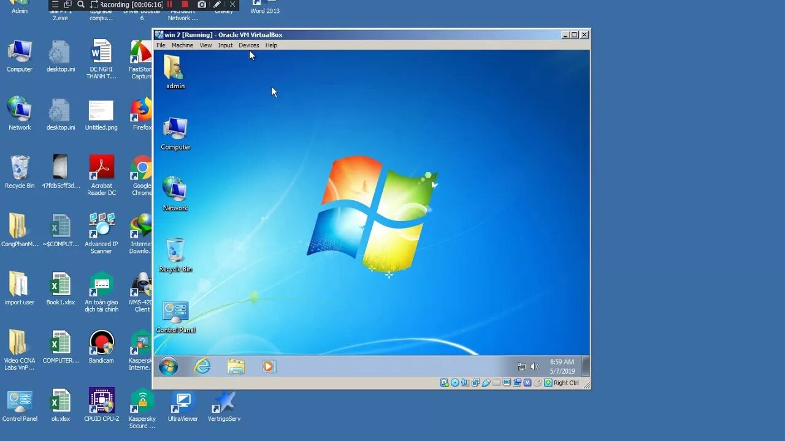The width and height of the screenshot is (785, 441).
Task: Select the Computer icon on the guest desktop
Action: 175,134
